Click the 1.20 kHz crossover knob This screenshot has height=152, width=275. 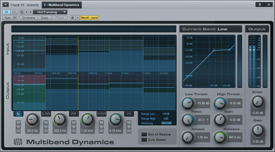(x=87, y=120)
